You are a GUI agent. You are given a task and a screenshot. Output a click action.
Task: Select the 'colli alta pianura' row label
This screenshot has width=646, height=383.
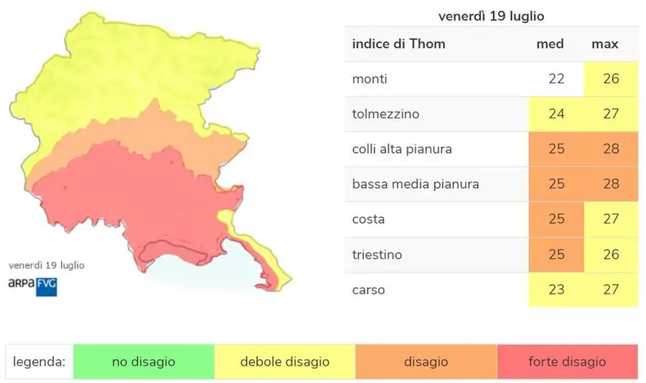point(402,148)
